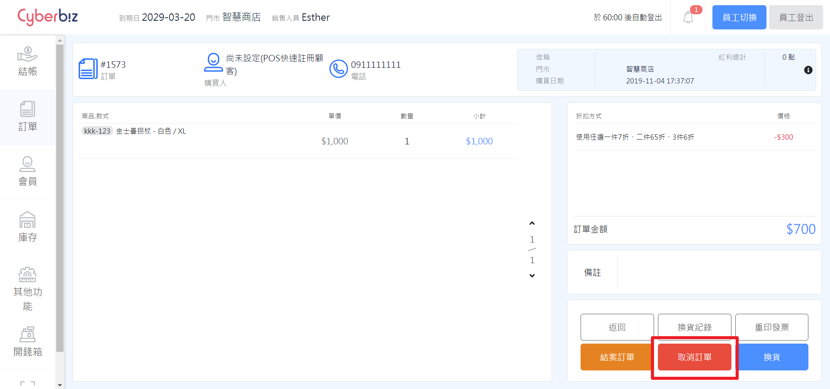Click the phone icon next to 0911111111
Screen dimensions: 830x389
338,69
